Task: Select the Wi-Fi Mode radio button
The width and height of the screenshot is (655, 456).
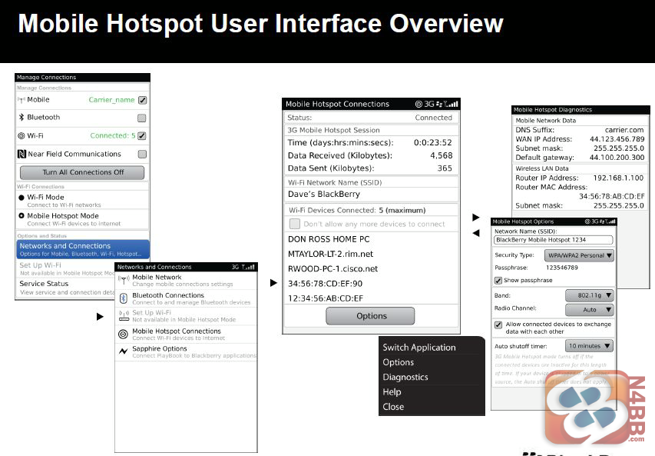Action: coord(22,198)
